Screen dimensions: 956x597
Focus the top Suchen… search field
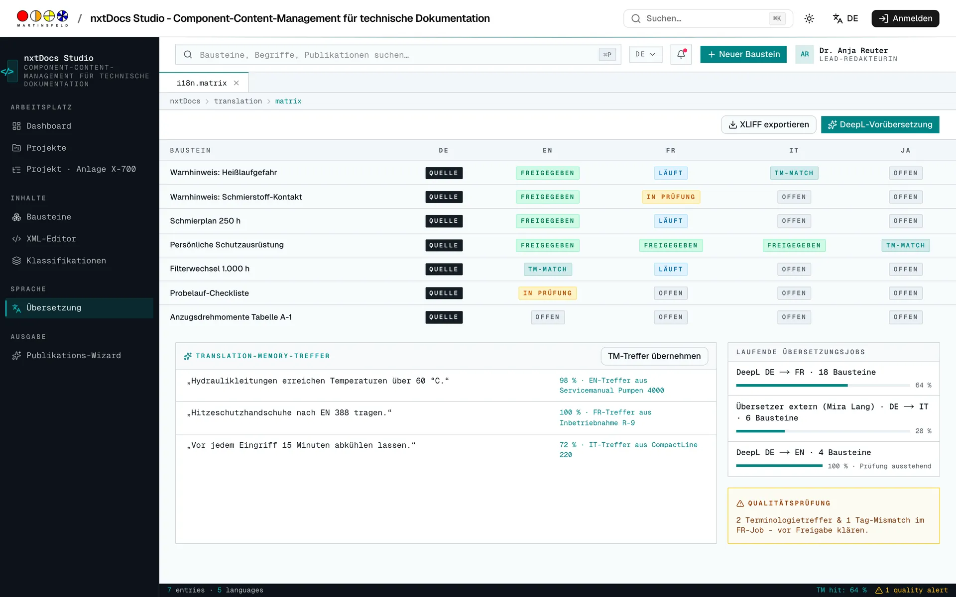pyautogui.click(x=708, y=18)
